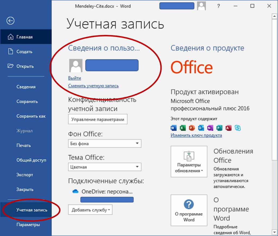The image size is (278, 236).
Task: Click the back arrow icon in sidebar
Action: (x=11, y=21)
